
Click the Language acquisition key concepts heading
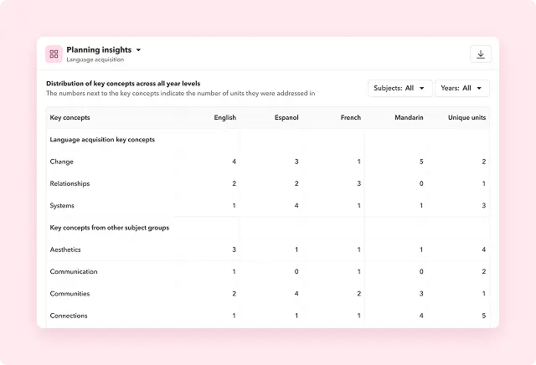[x=102, y=140]
